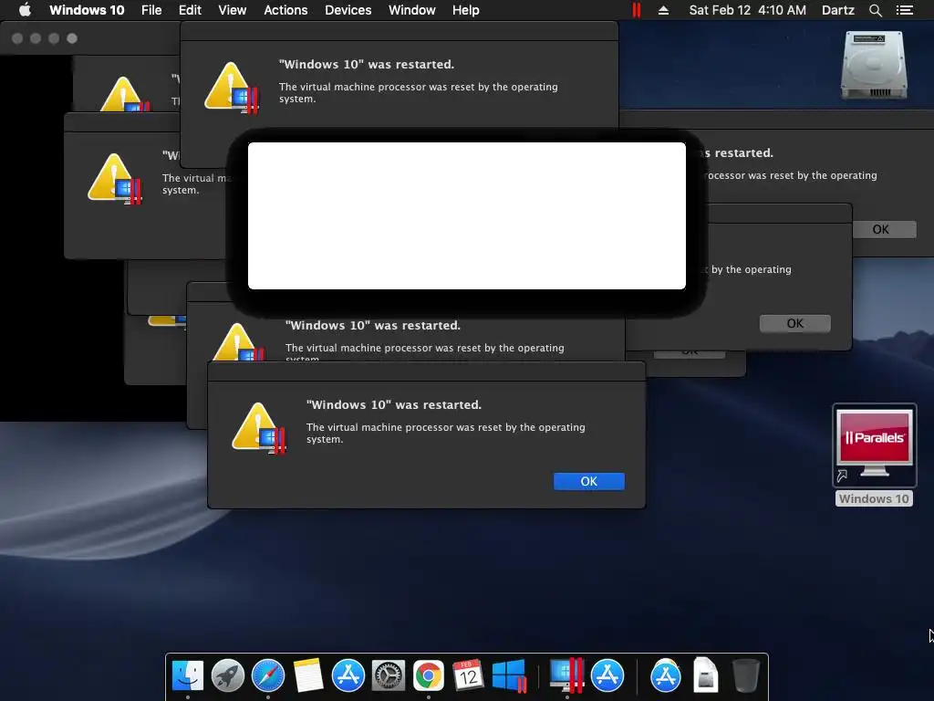
Task: Click the gray OK button above the Parallels desktop icon
Action: 795,324
